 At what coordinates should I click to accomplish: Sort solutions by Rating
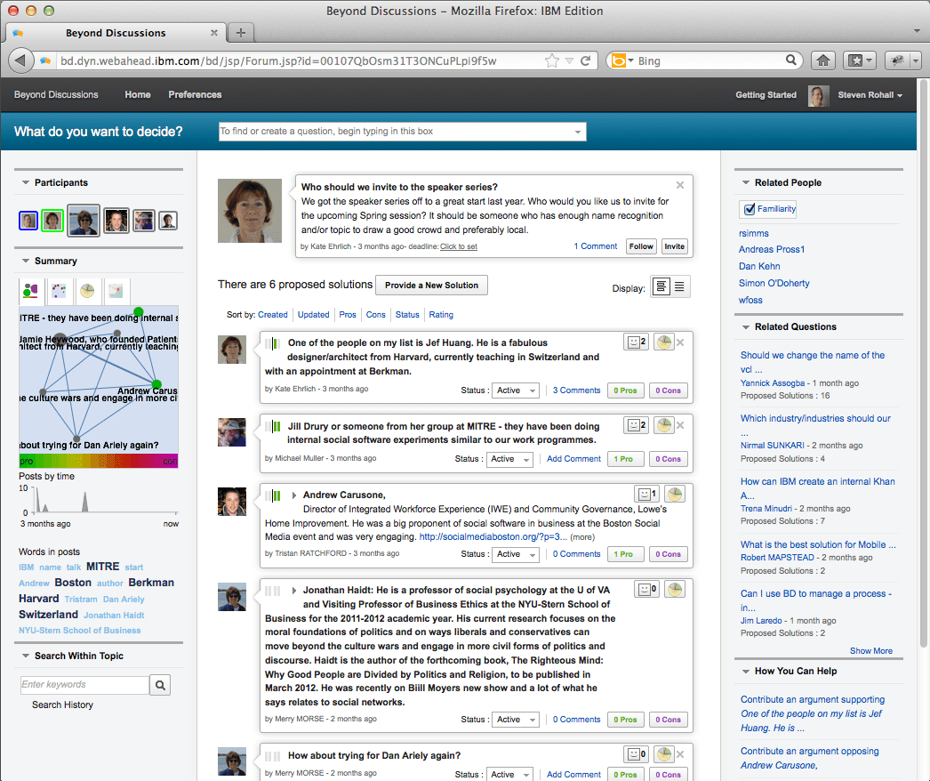point(441,315)
